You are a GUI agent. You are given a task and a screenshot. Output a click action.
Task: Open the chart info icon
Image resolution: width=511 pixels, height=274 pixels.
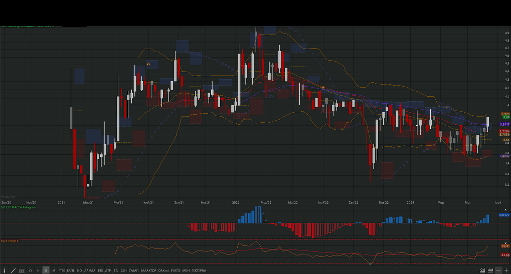(x=4, y=270)
